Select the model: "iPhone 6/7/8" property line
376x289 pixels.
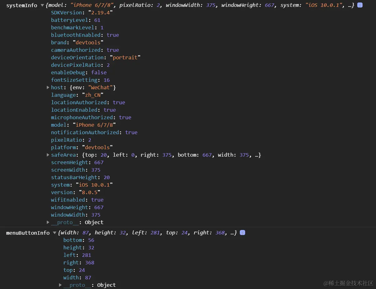click(83, 125)
